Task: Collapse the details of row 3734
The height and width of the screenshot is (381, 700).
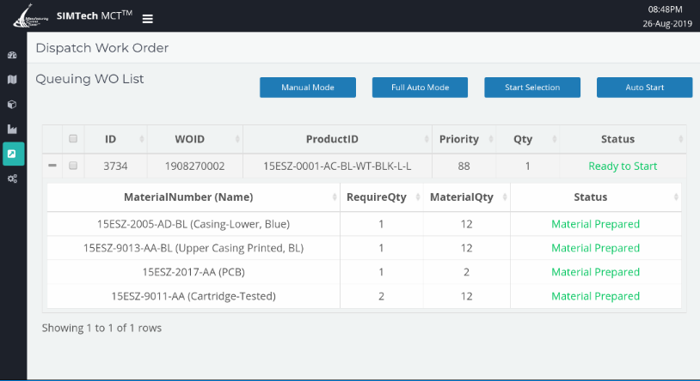Action: tap(52, 166)
